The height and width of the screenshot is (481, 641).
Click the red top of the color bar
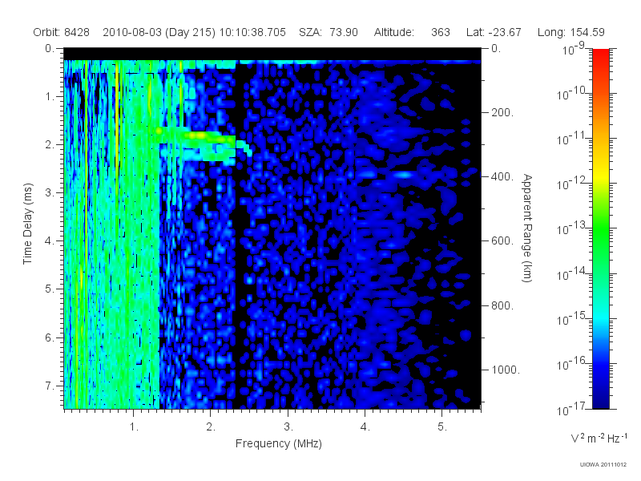(x=600, y=55)
